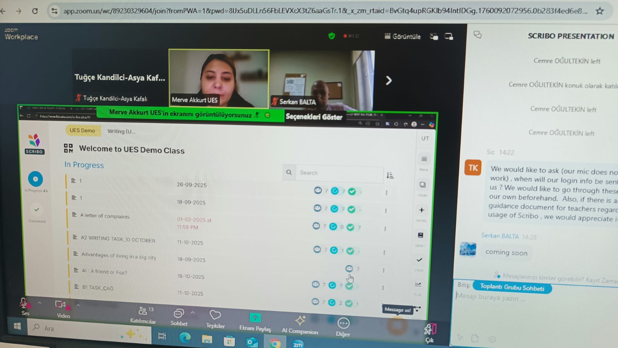Open the Toplantı Grubu Sohbeti recipient button

[512, 287]
